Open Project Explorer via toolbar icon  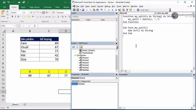(x=123, y=10)
